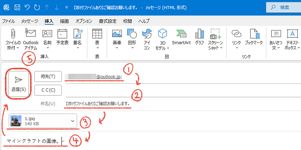Click the subject field text ご確認お願いします
This screenshot has height=150, width=301.
click(x=112, y=104)
